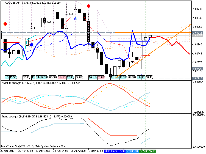Screen dimensions: 206x154
Task: Select the 18:45 event time tag
Action: pos(149,77)
